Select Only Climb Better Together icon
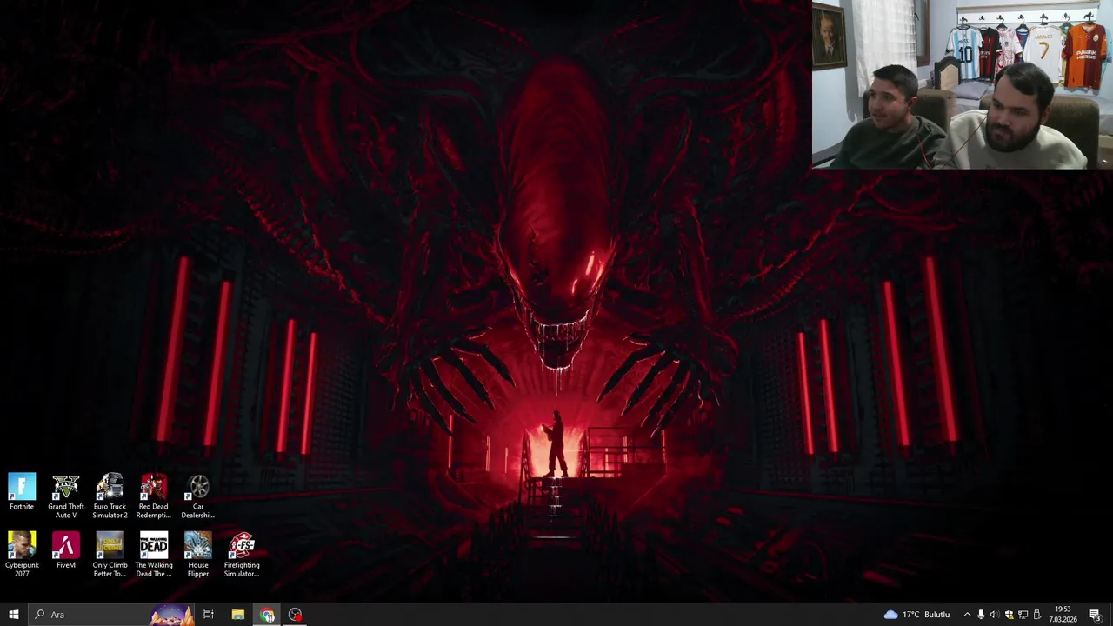 (x=110, y=555)
